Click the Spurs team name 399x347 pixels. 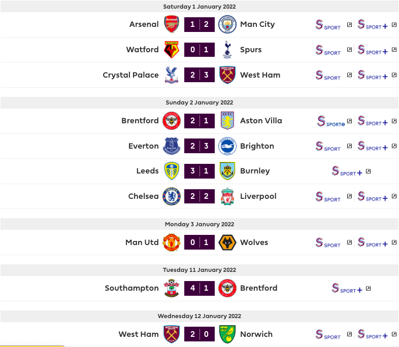tap(251, 50)
